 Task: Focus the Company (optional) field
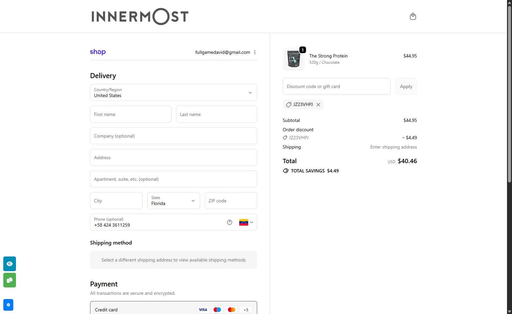(173, 136)
